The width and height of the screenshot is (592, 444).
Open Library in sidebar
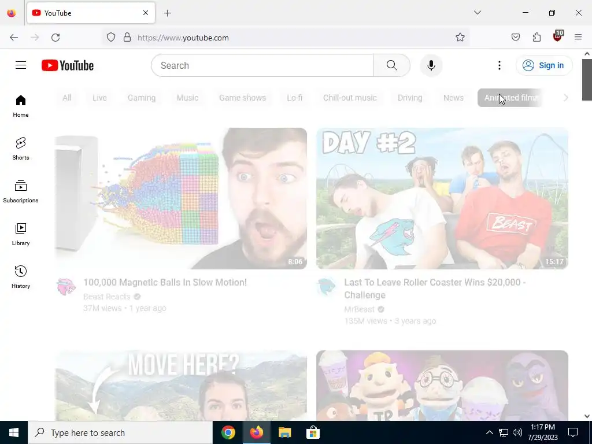point(21,234)
